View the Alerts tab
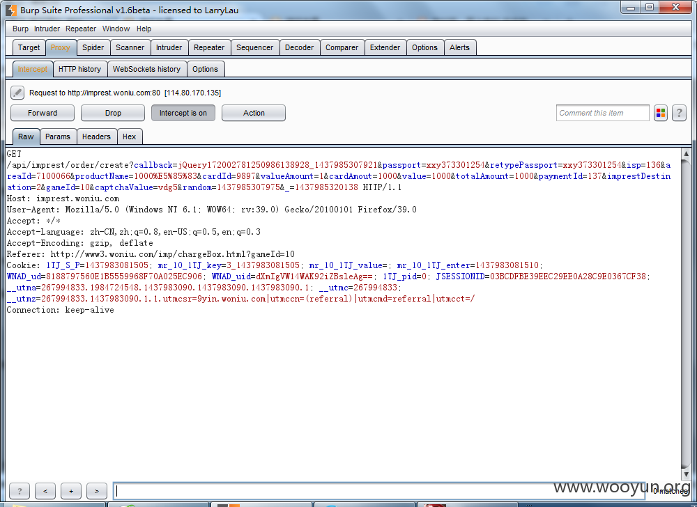697x507 pixels. point(459,47)
